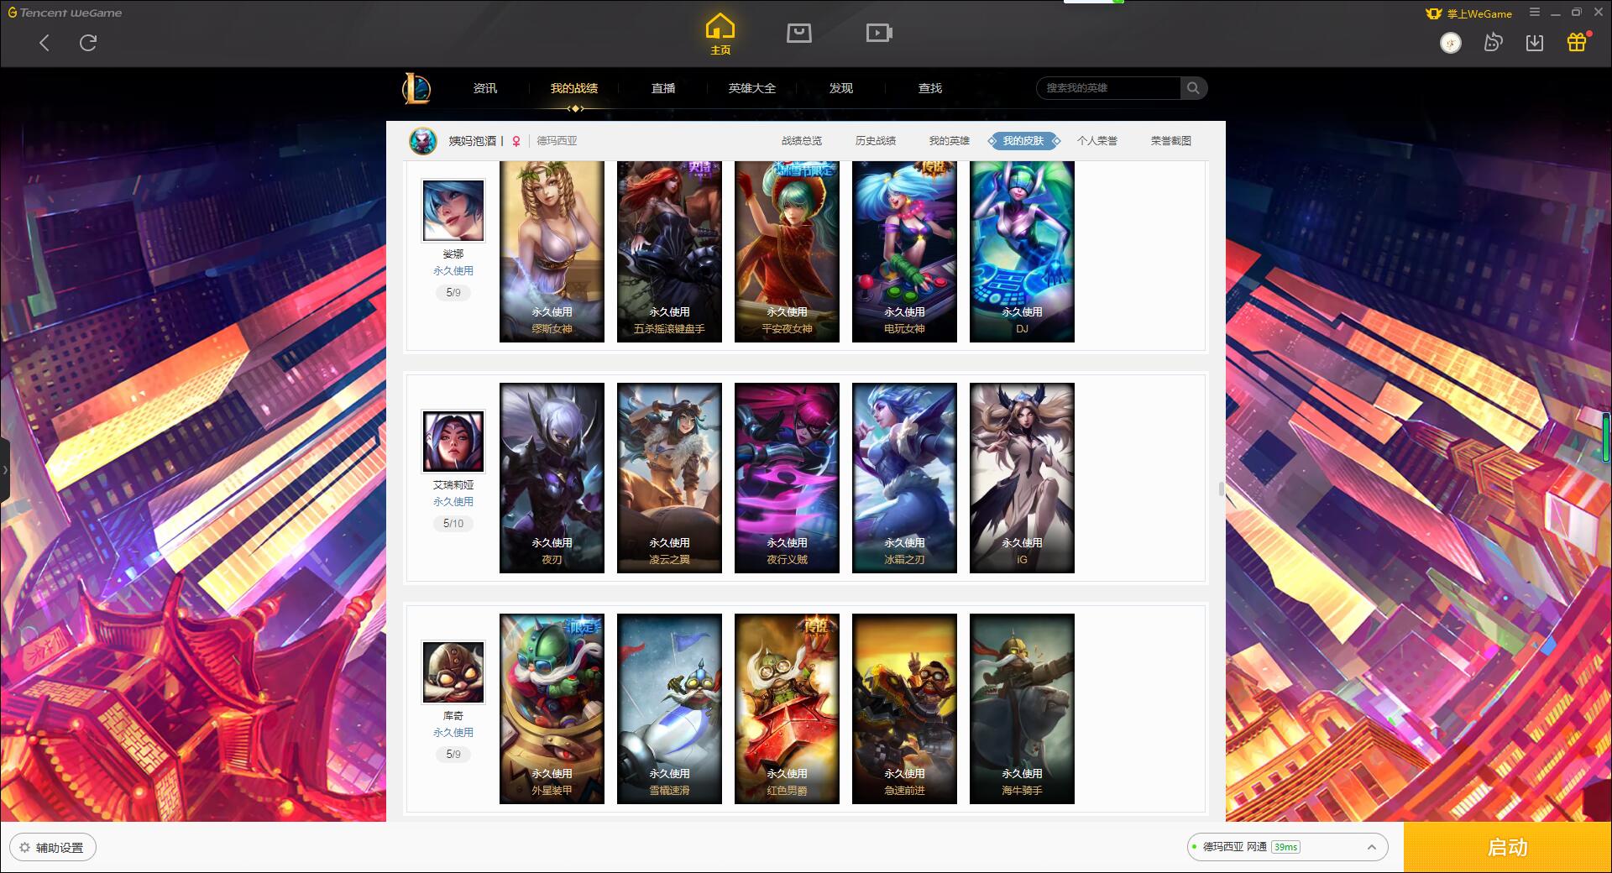Click the 启动 launch button

click(x=1507, y=848)
